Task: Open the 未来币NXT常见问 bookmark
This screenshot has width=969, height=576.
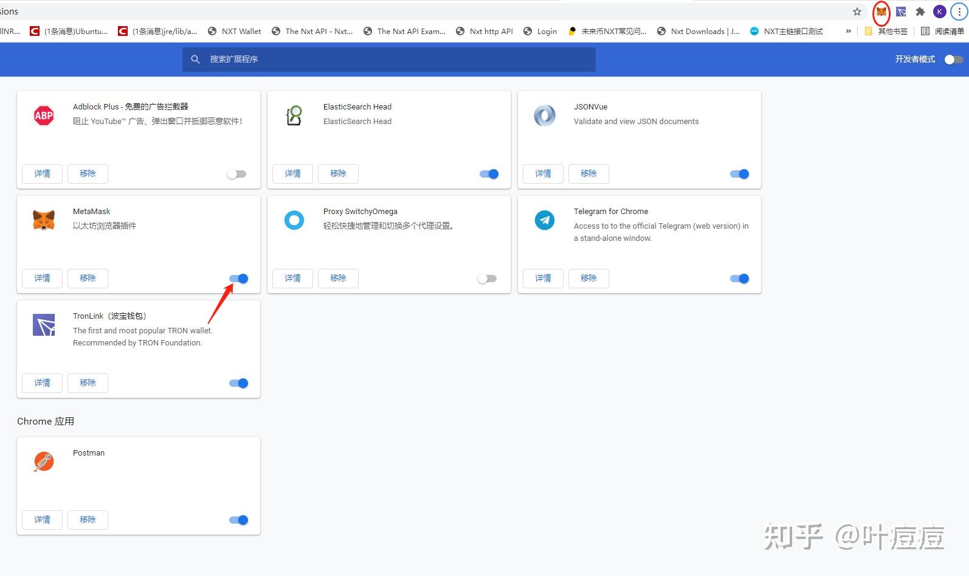Action: coord(607,31)
